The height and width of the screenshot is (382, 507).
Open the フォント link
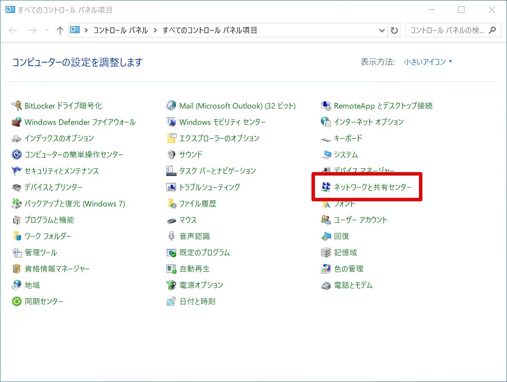coord(344,204)
